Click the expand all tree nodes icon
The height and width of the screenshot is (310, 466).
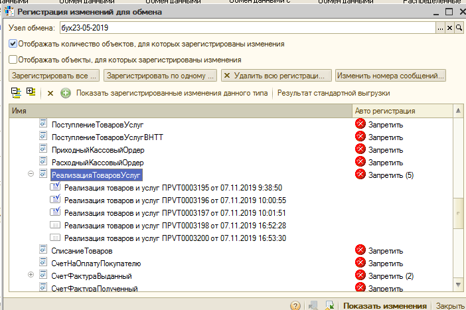pos(31,93)
